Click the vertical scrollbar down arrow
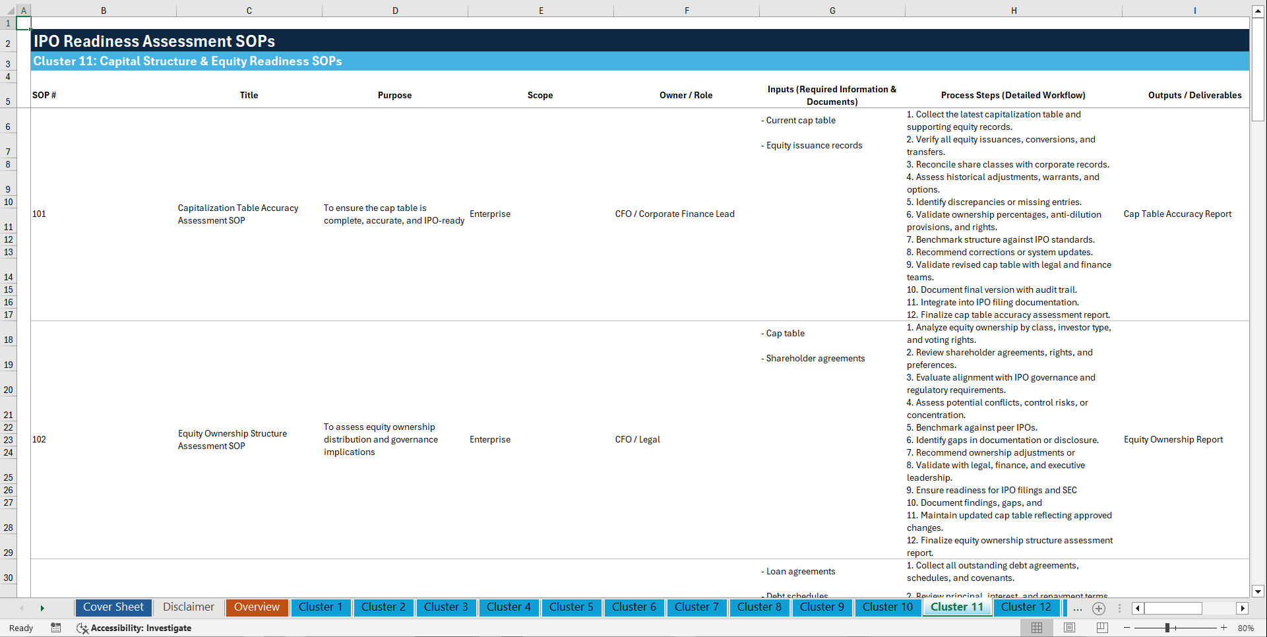This screenshot has height=637, width=1267. (1258, 591)
